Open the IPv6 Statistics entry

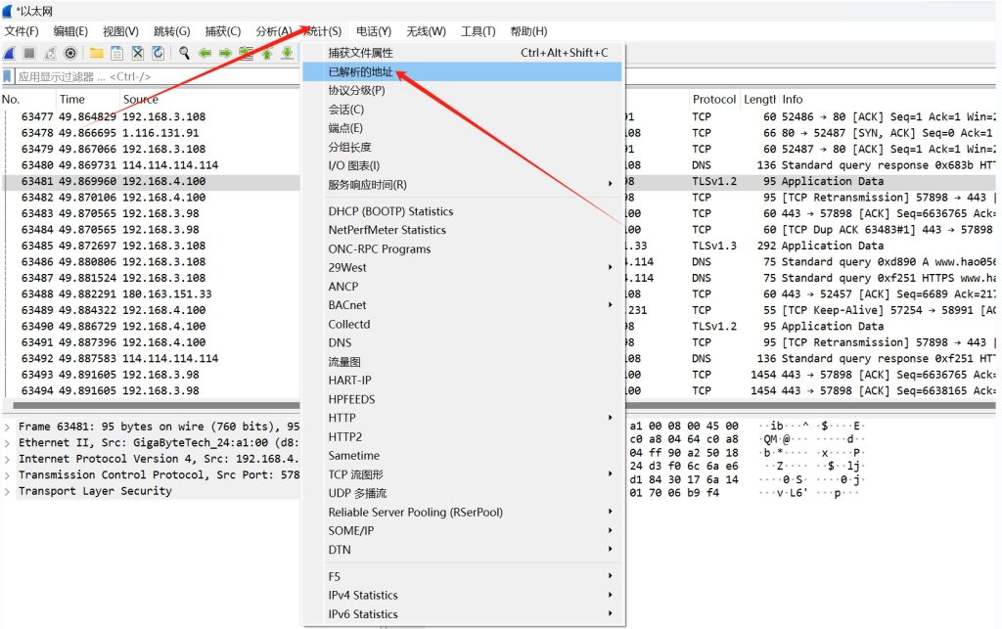pyautogui.click(x=462, y=614)
